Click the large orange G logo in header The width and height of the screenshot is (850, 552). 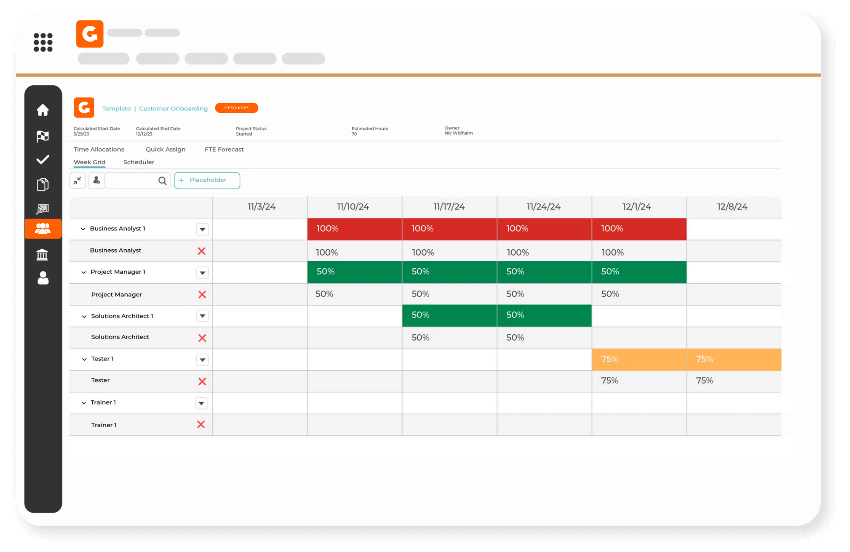tap(90, 34)
